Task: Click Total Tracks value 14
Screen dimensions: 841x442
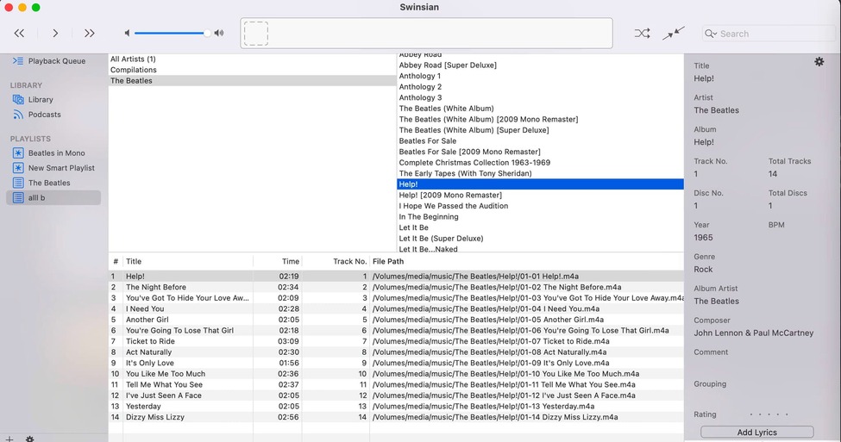Action: click(772, 173)
